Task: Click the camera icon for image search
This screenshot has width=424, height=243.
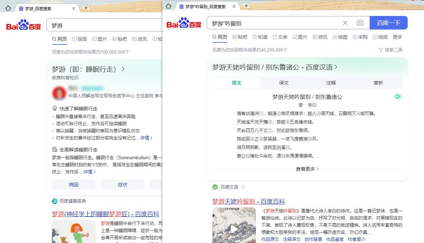Action: pyautogui.click(x=360, y=23)
